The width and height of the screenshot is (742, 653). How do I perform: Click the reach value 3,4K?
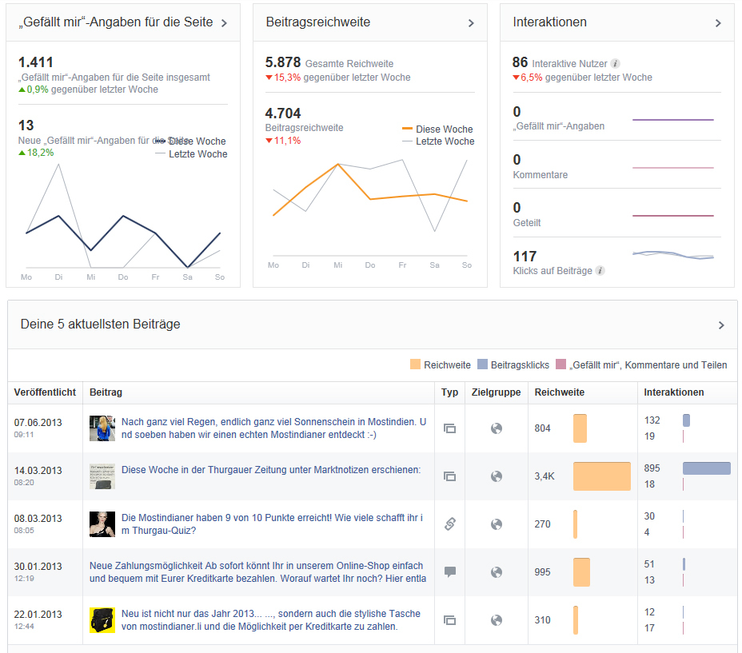[545, 476]
